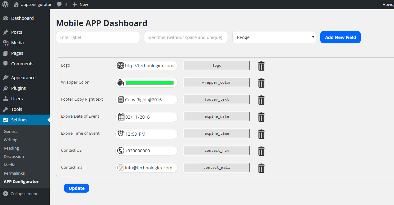Click the Mobile APP Dashboard heading
This screenshot has width=394, height=205.
point(102,23)
